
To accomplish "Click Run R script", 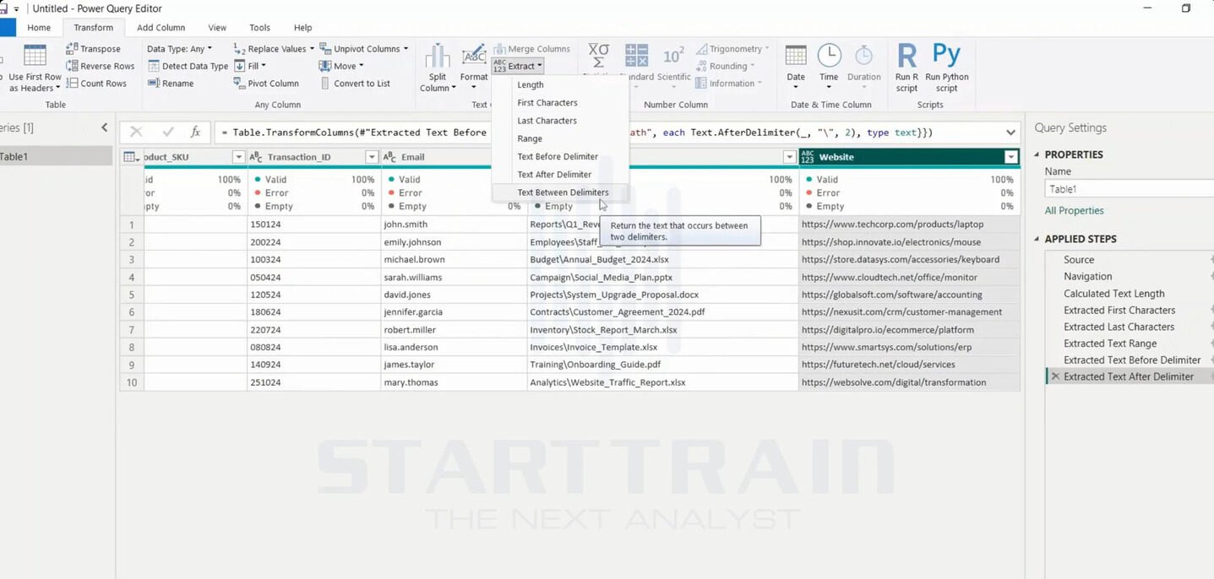I will point(906,68).
